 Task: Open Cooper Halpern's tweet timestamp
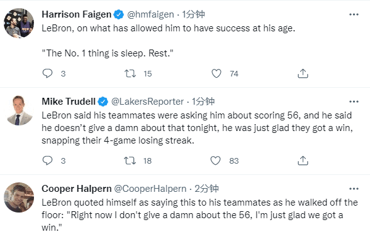pyautogui.click(x=206, y=189)
